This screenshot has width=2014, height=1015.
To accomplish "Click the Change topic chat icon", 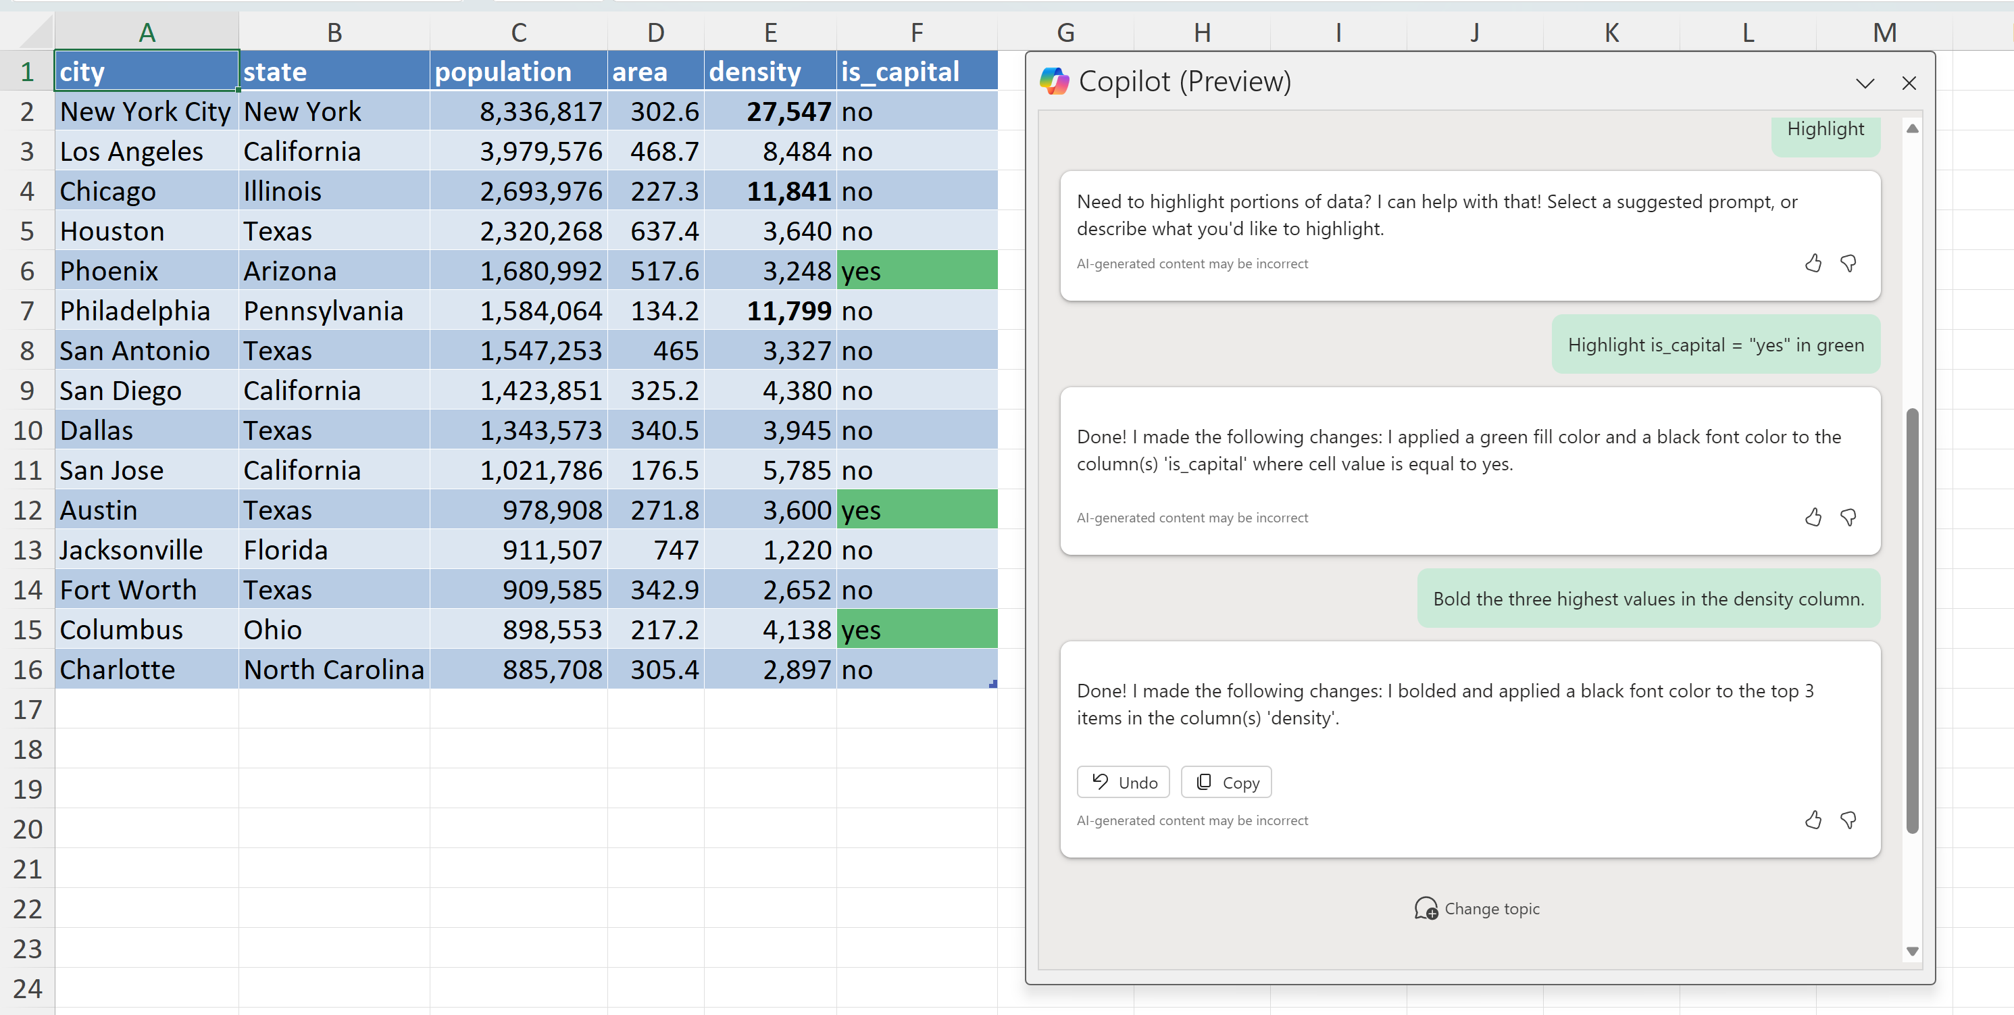I will (x=1426, y=909).
